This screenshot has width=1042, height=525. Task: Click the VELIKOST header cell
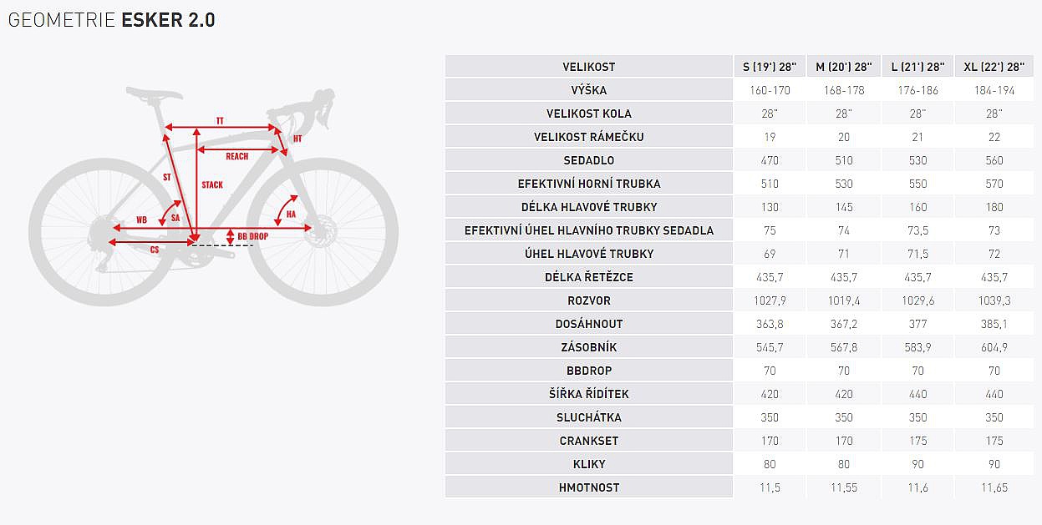pyautogui.click(x=589, y=67)
